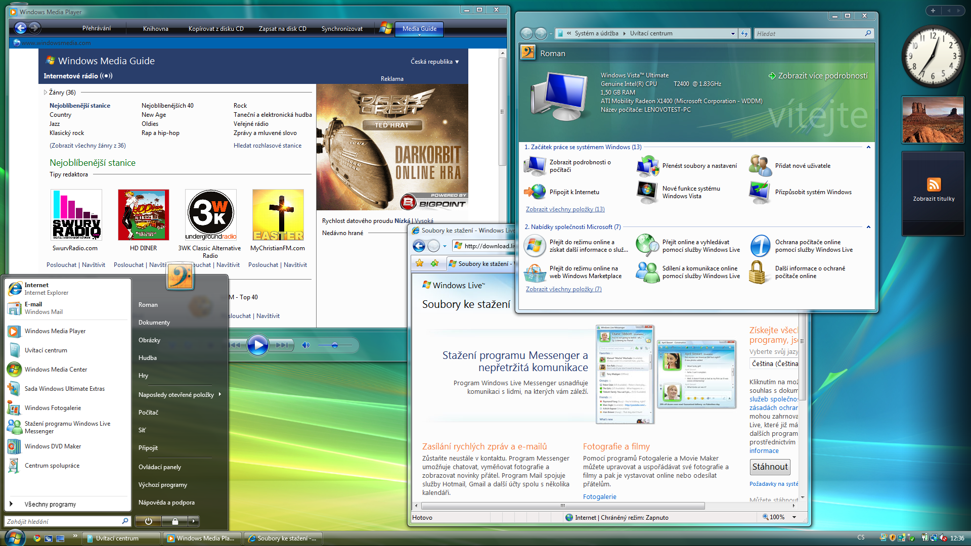This screenshot has width=971, height=546.
Task: Open Internet Explorer in the Start menu
Action: coord(68,289)
